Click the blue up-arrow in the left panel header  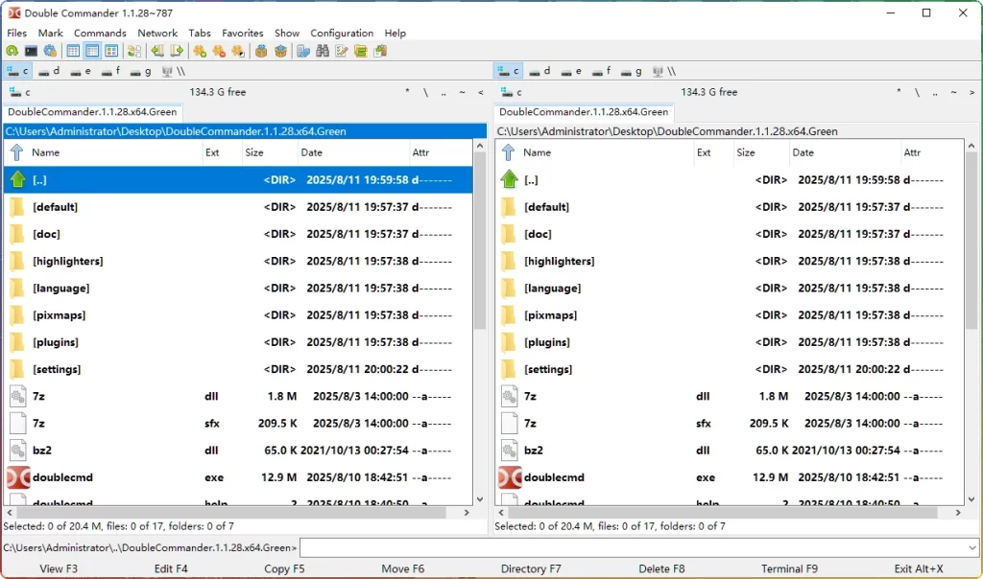tap(17, 152)
